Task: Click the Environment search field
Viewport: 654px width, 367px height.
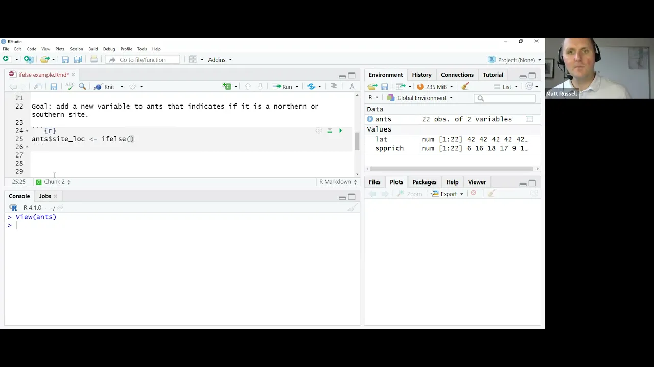Action: (x=505, y=98)
